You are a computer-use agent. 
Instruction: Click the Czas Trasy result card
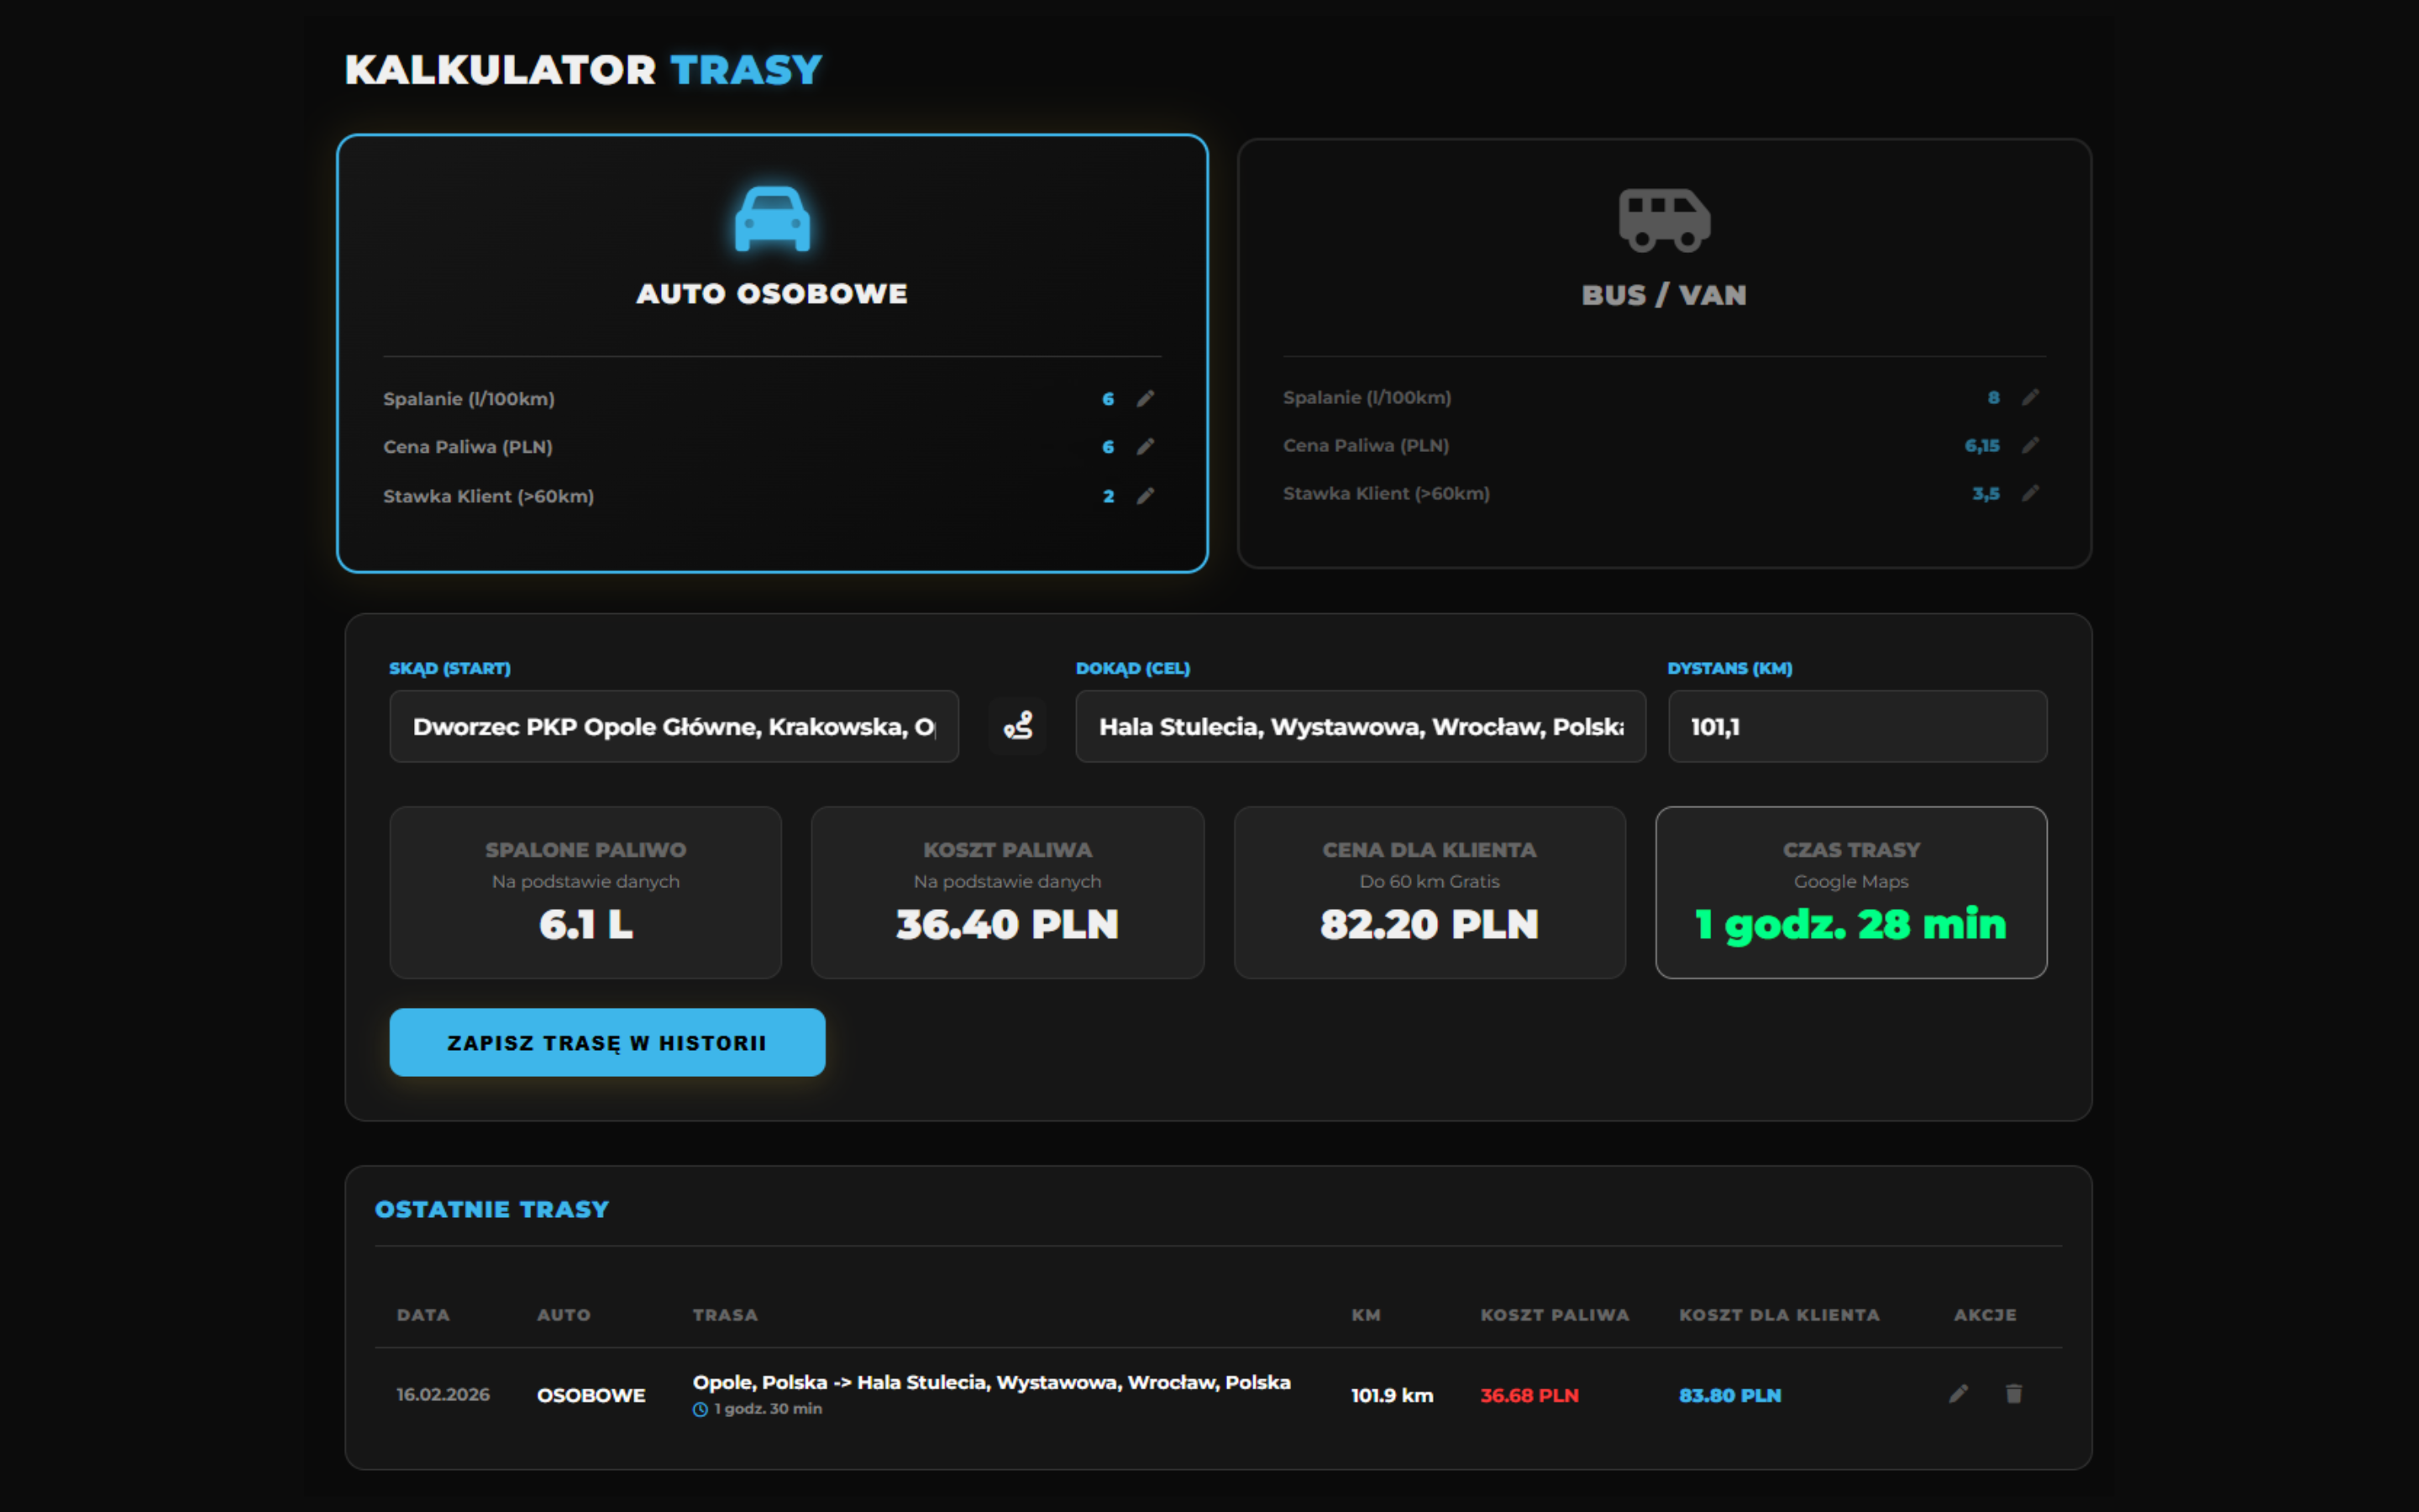[x=1850, y=892]
